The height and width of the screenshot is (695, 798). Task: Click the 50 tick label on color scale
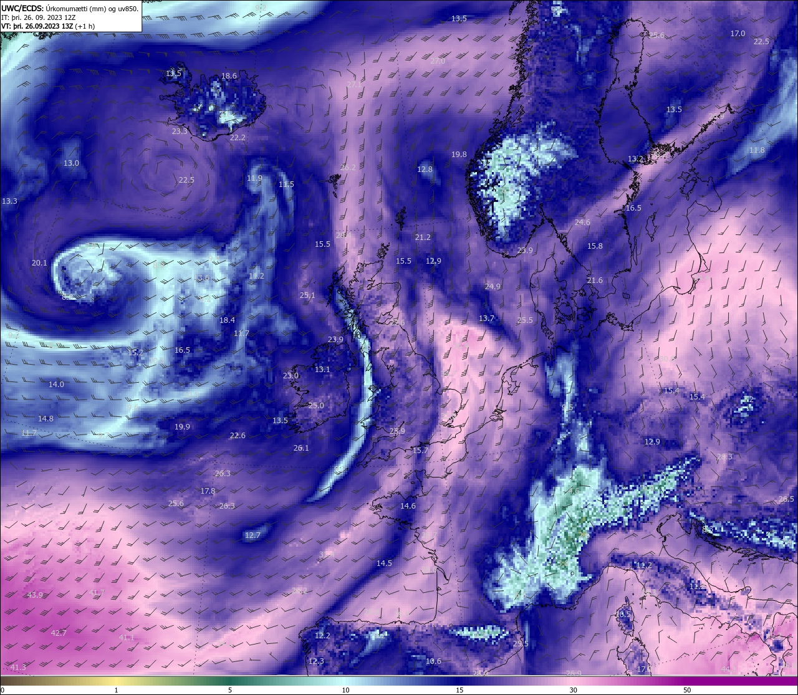point(686,690)
